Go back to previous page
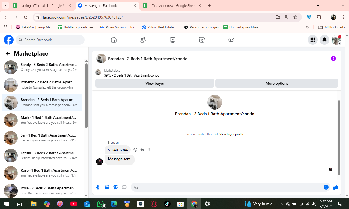Screen dimensions: 349x209 (x=6, y=17)
